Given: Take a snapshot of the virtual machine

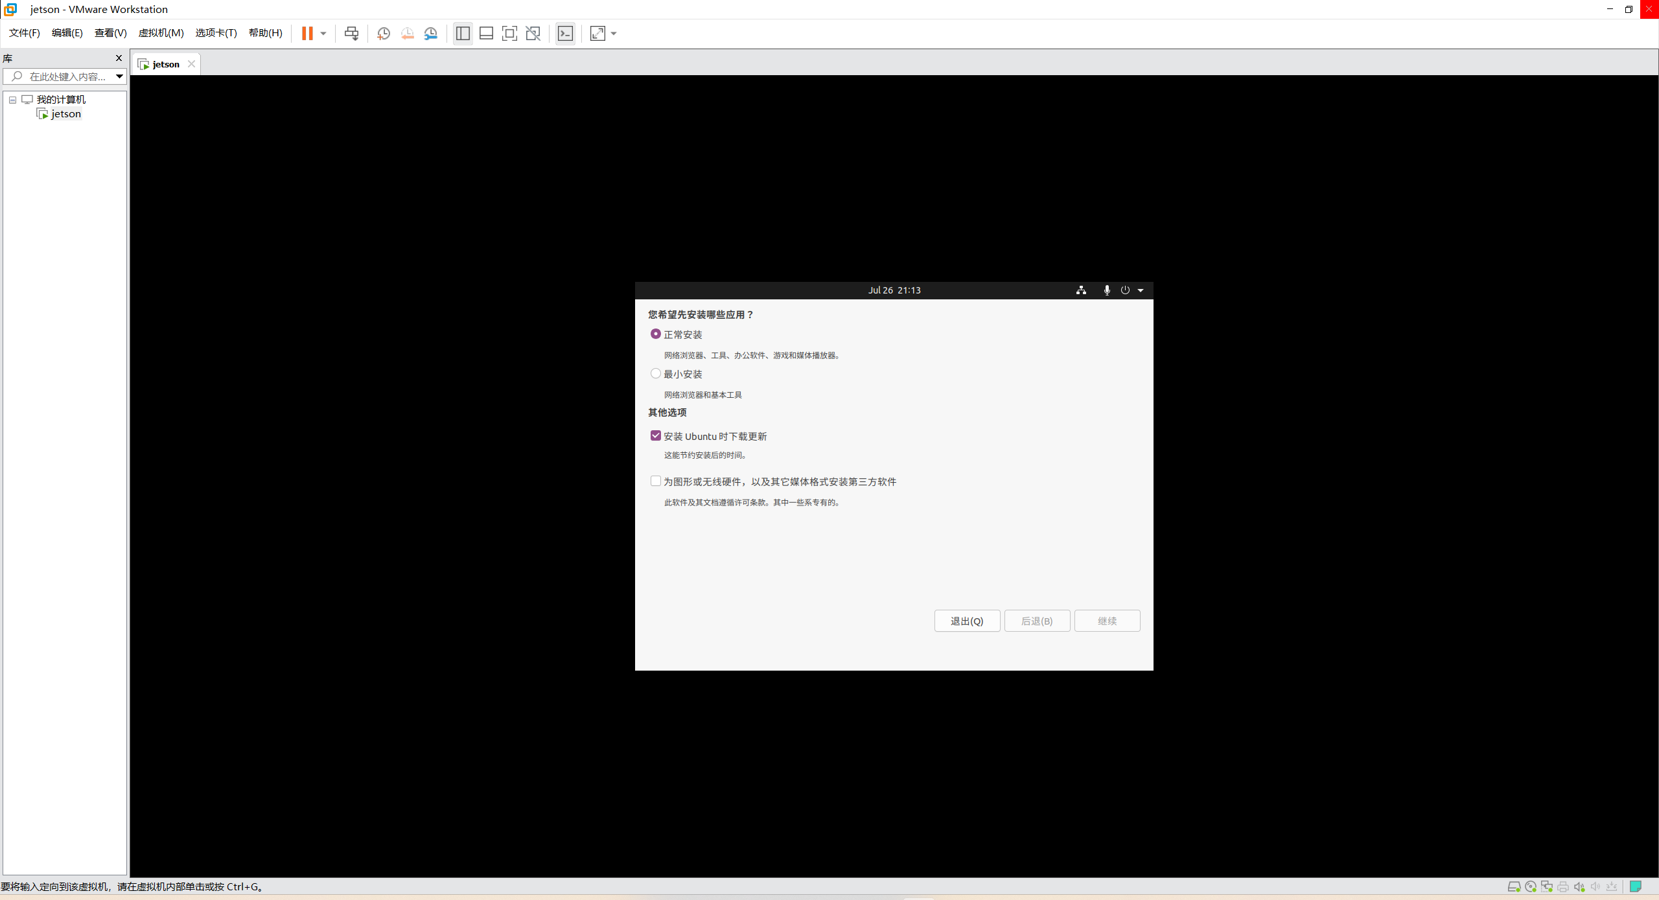Looking at the screenshot, I should pos(384,34).
